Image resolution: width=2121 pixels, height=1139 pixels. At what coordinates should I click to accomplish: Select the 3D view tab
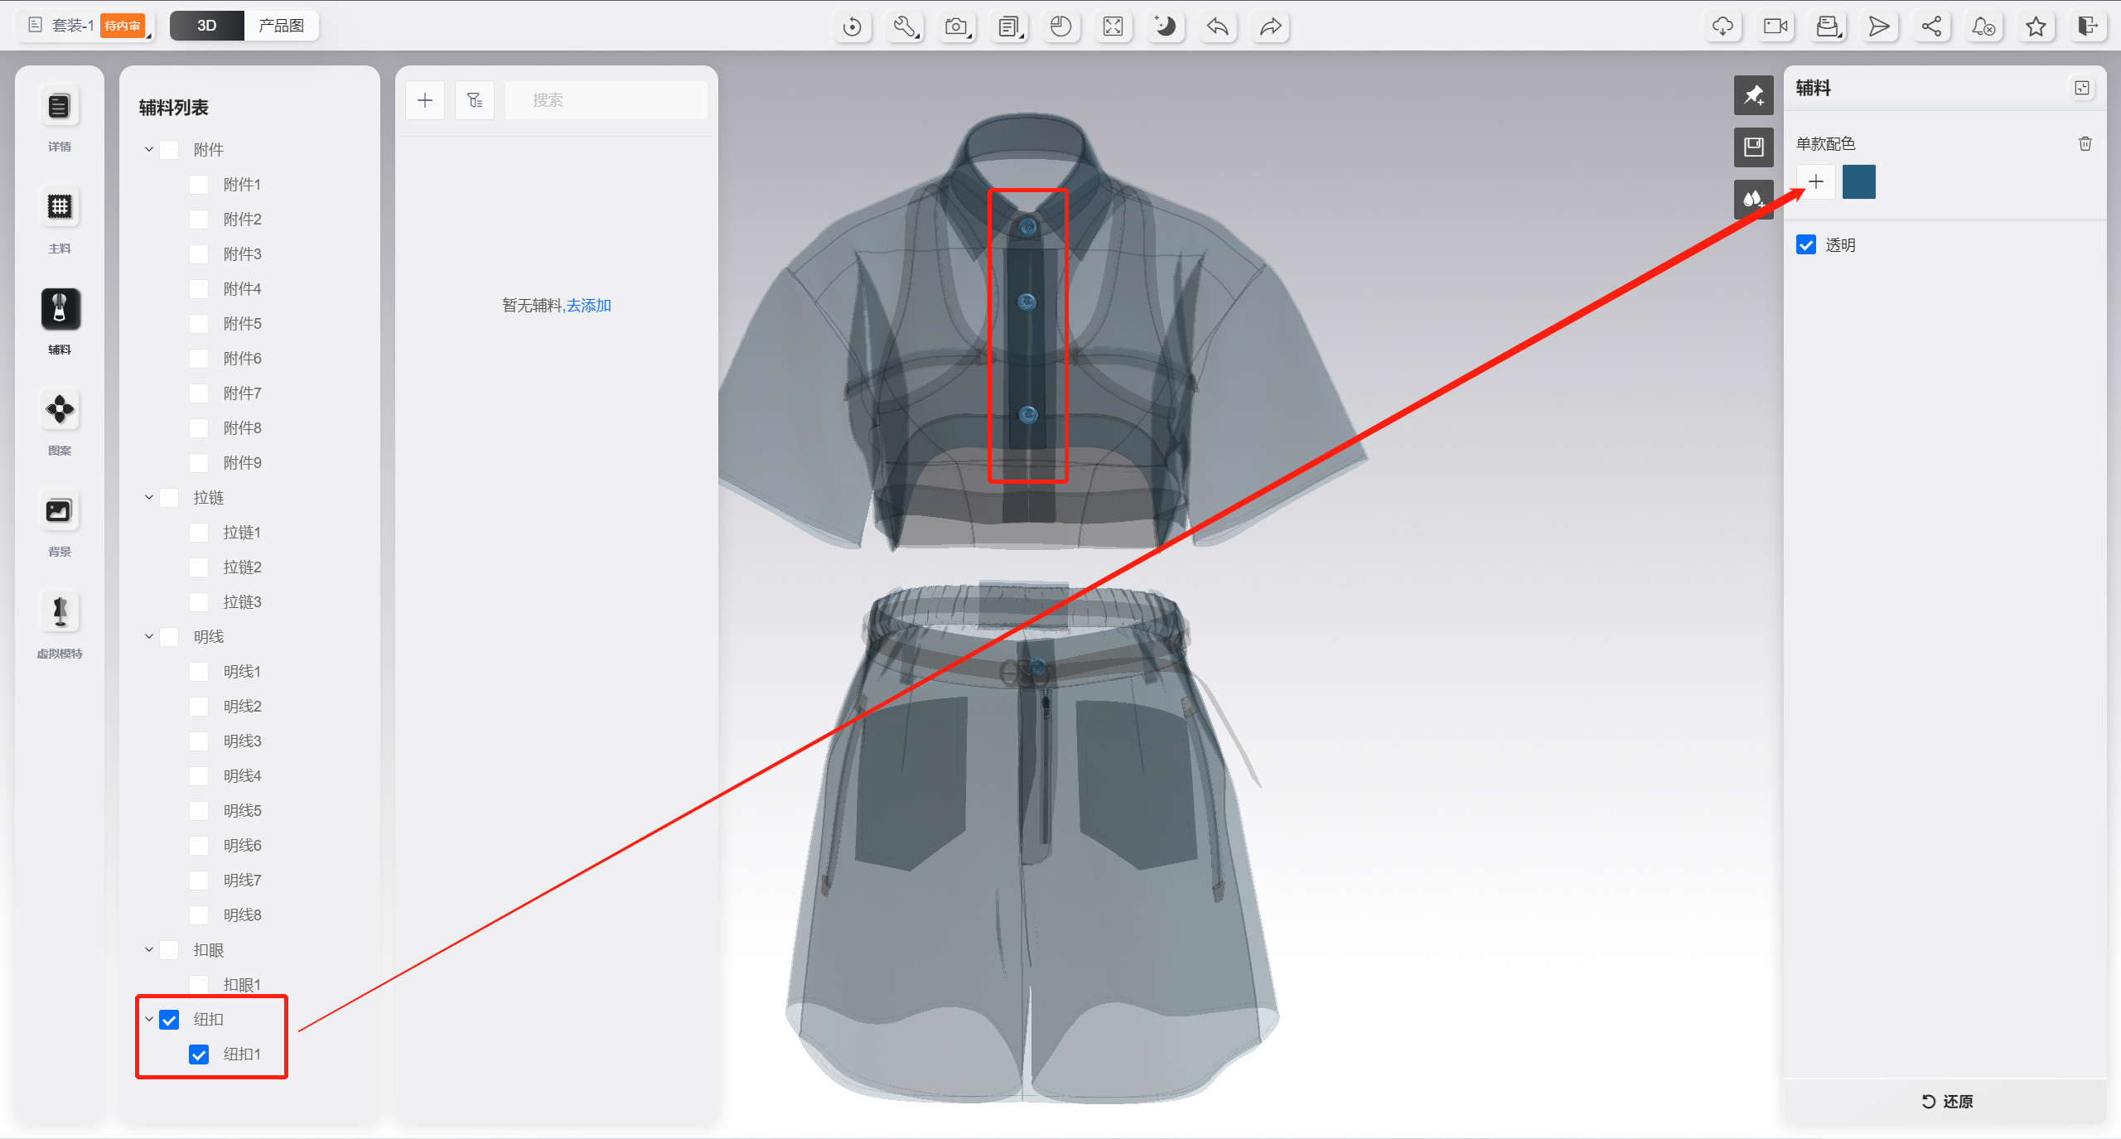[207, 26]
